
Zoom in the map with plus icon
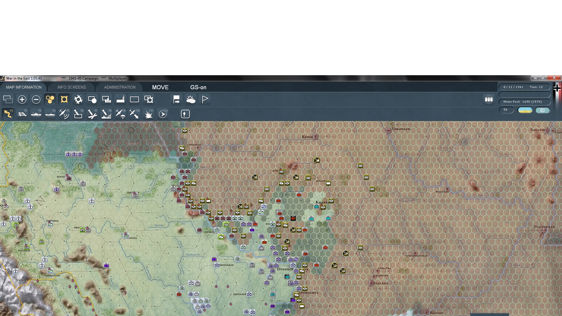pos(22,99)
